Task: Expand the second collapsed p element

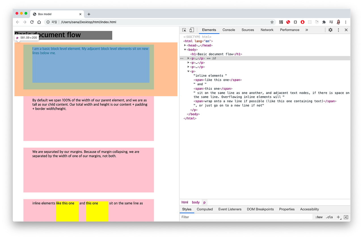Action: [188, 63]
